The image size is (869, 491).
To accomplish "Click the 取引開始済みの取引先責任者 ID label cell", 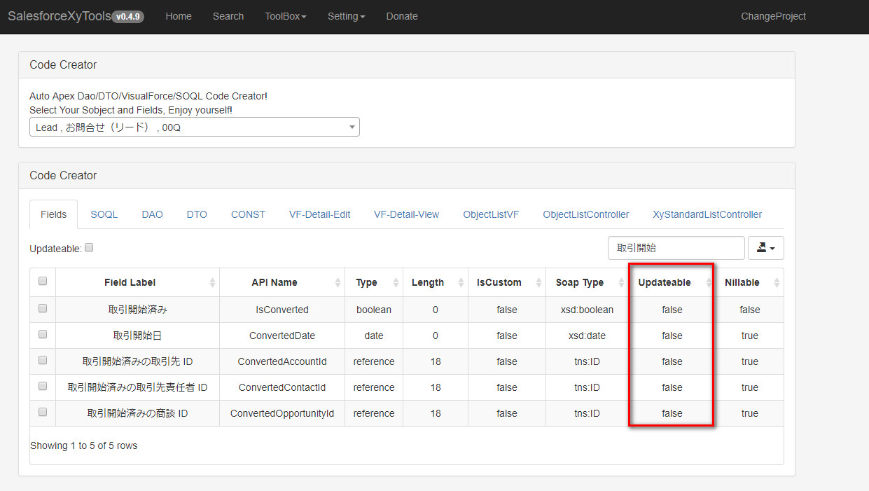I will point(137,387).
